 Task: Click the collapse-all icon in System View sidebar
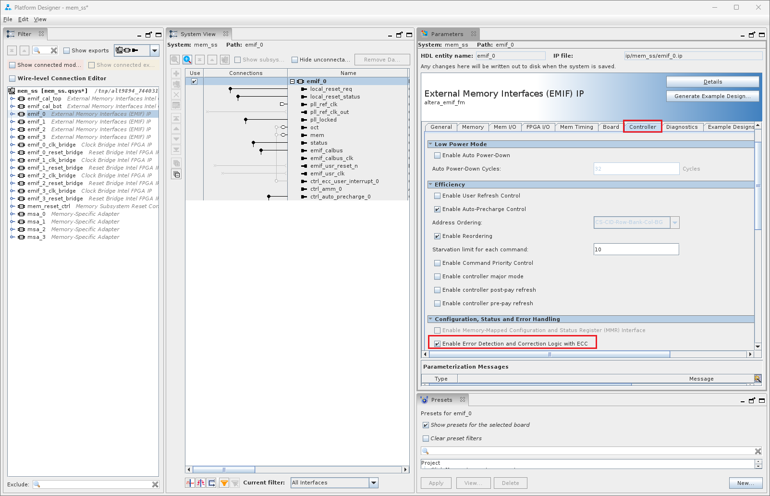176,174
